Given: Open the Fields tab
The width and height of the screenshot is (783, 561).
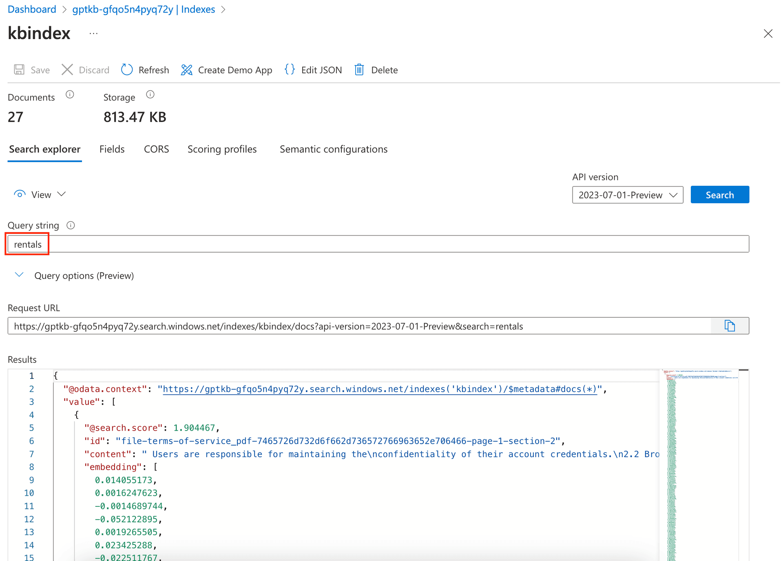Looking at the screenshot, I should 112,149.
